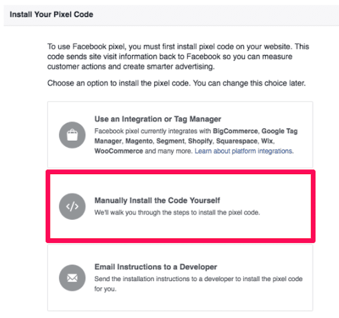Click "Send the installation instructions" description text
339x318 pixels.
(198, 284)
